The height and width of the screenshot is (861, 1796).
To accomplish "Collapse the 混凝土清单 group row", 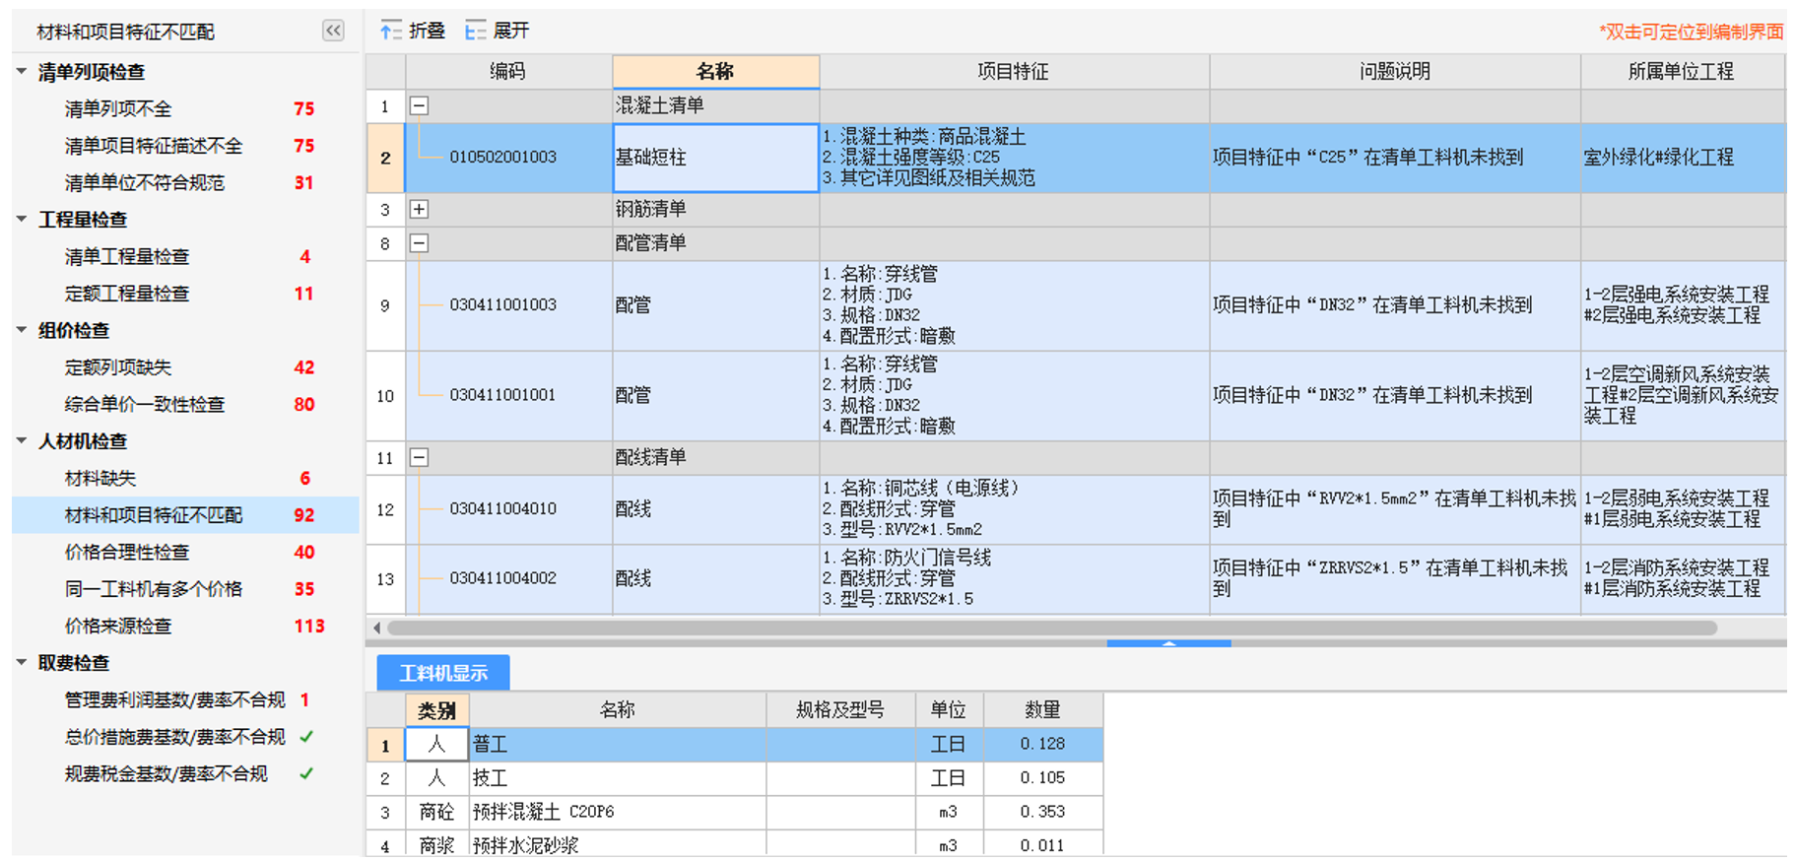I will tap(419, 105).
